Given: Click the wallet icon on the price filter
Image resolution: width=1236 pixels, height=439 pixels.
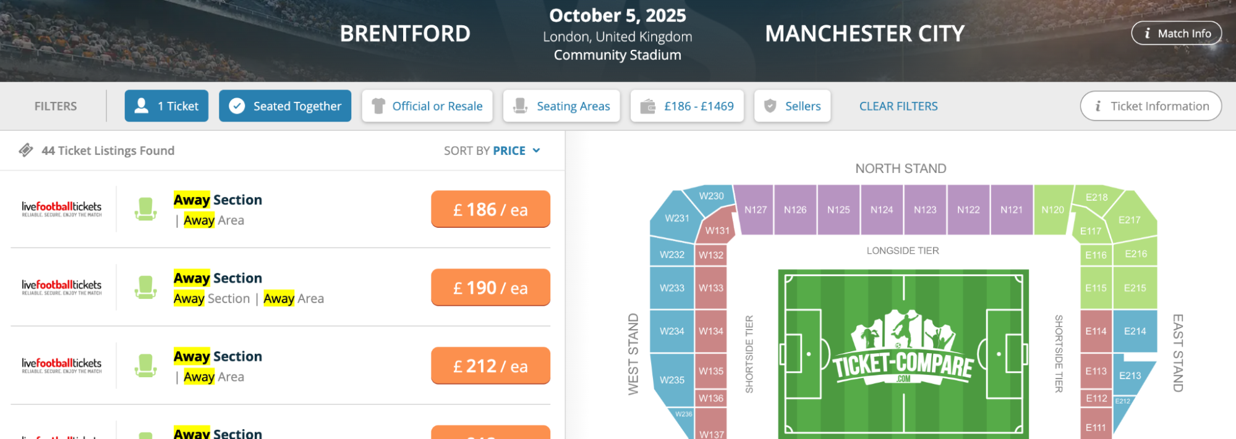Looking at the screenshot, I should 647,106.
